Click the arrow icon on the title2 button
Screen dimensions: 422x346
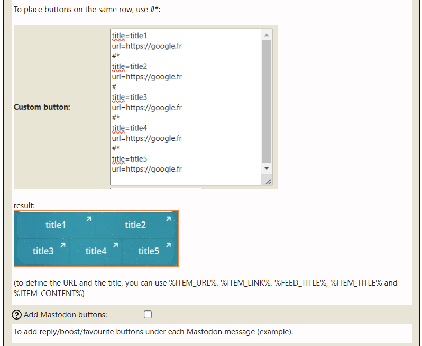[169, 218]
